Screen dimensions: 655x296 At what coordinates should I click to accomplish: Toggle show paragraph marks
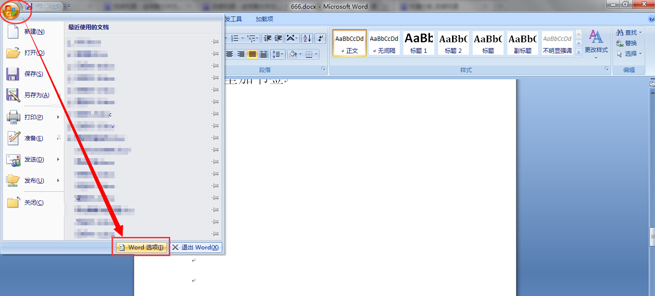point(321,38)
